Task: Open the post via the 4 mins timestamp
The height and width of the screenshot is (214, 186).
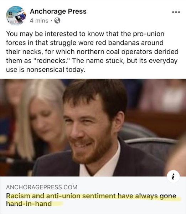Action: click(x=39, y=21)
